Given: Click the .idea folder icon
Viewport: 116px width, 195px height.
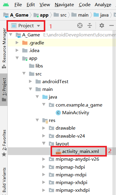Looking at the screenshot, I should click(x=25, y=50).
